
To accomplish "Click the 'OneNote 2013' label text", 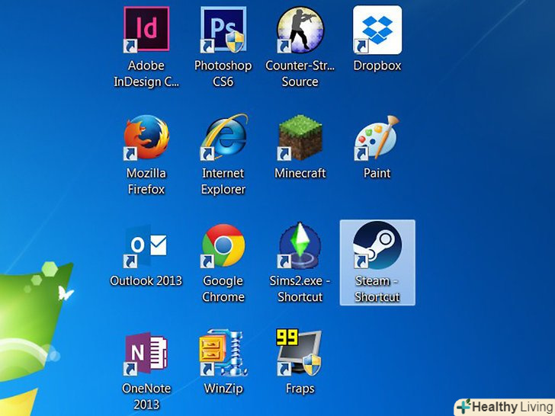I will pos(146,396).
